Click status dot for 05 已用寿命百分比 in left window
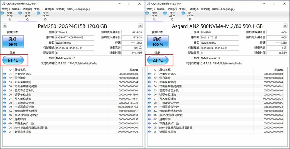The height and width of the screenshot is (149, 290). (4, 90)
